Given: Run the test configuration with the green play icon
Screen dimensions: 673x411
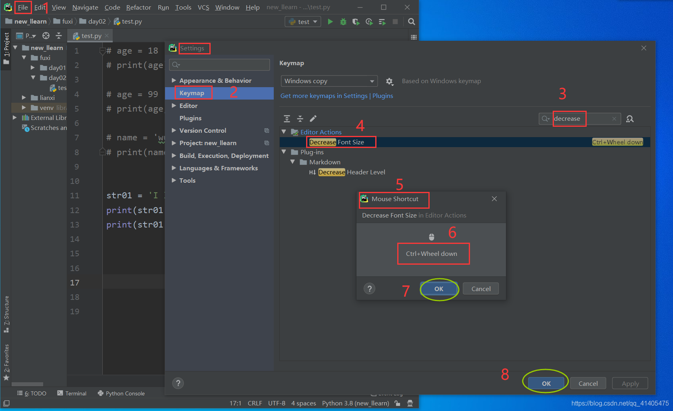Looking at the screenshot, I should click(x=330, y=22).
